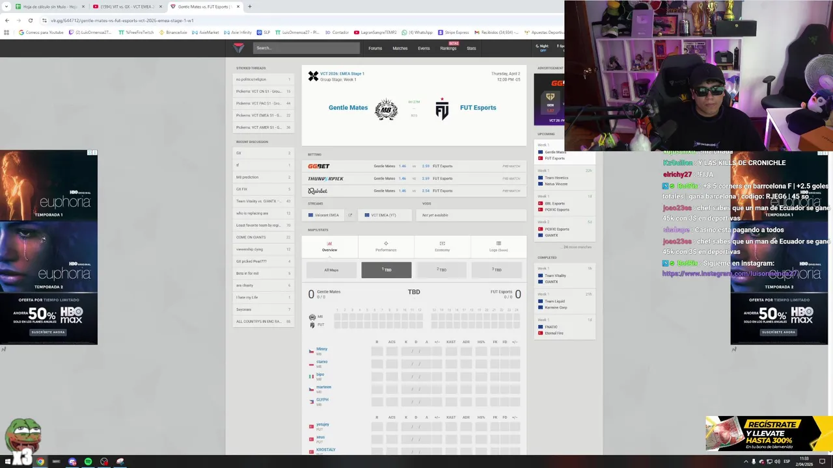Viewport: 833px width, 468px height.
Task: Select map 1 TBD
Action: pyautogui.click(x=387, y=270)
